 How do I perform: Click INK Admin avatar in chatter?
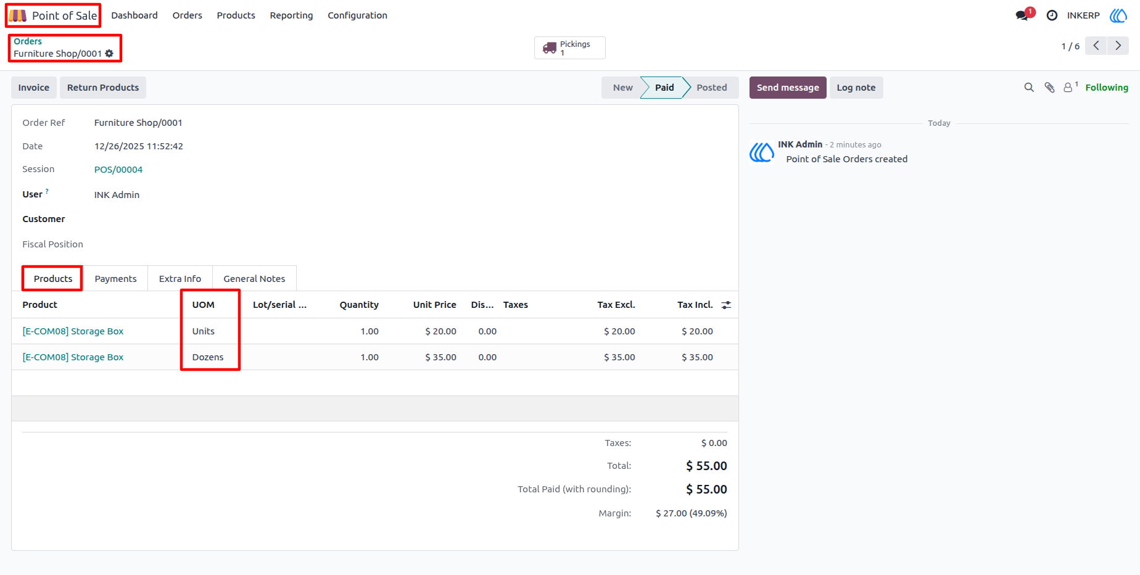[x=762, y=152]
